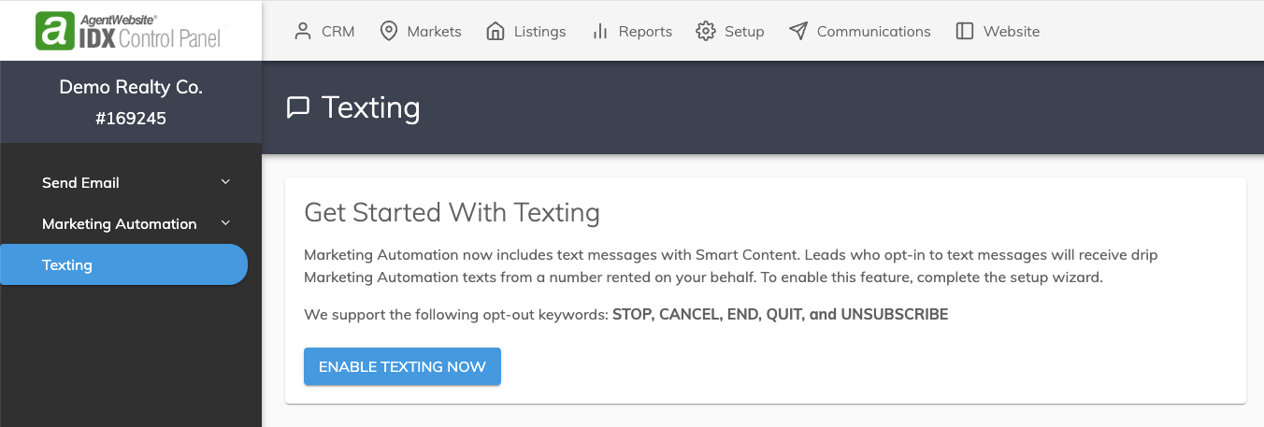This screenshot has width=1264, height=427.
Task: Select the Texting sidebar item
Action: 123,264
